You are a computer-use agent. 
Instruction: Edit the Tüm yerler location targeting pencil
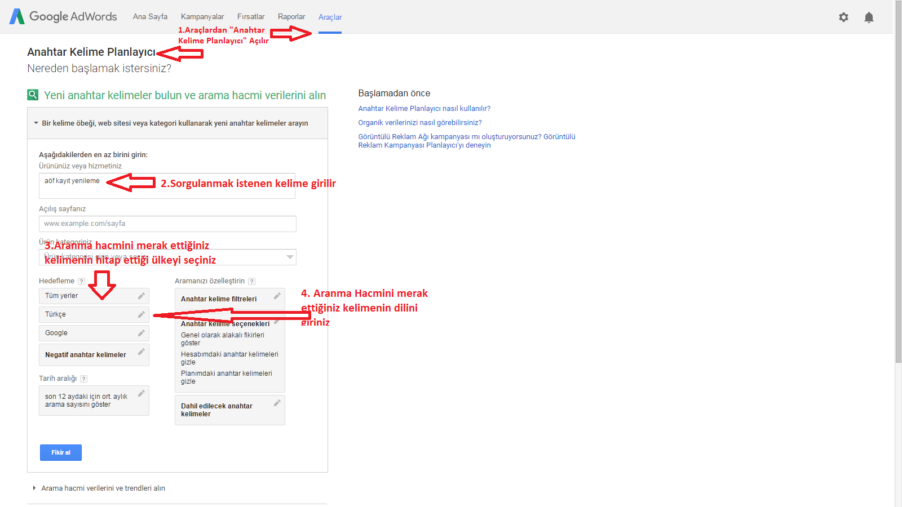click(x=142, y=296)
